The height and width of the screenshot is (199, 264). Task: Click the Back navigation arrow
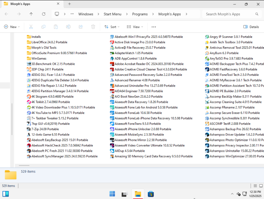[x=6, y=14]
